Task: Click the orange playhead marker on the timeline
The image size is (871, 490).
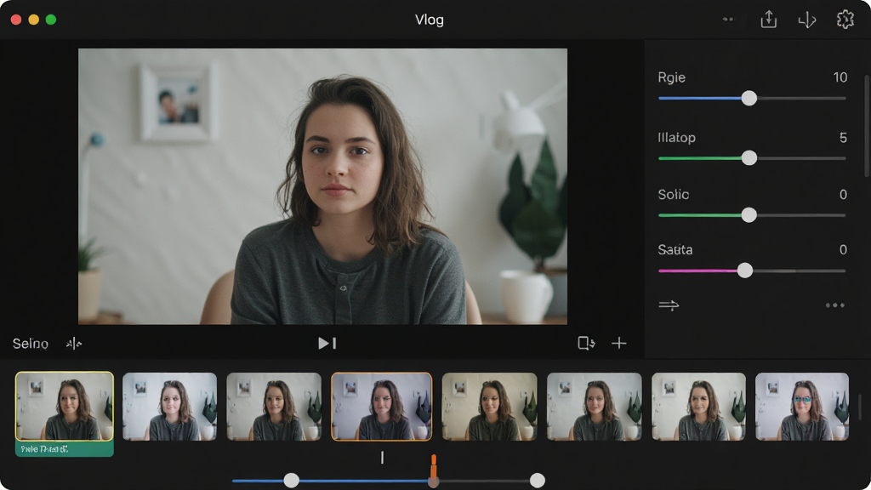Action: click(x=434, y=467)
